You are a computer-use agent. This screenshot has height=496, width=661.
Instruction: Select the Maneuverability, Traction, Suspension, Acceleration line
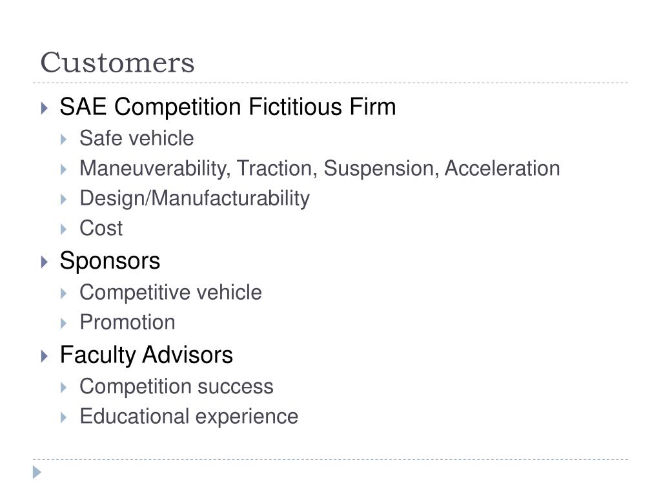tap(320, 169)
